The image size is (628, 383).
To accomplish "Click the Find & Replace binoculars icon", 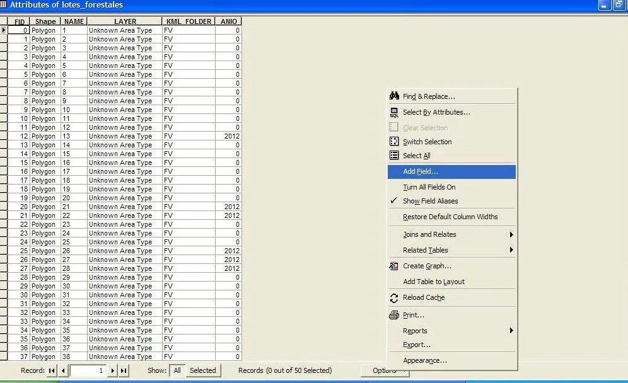I will [394, 96].
